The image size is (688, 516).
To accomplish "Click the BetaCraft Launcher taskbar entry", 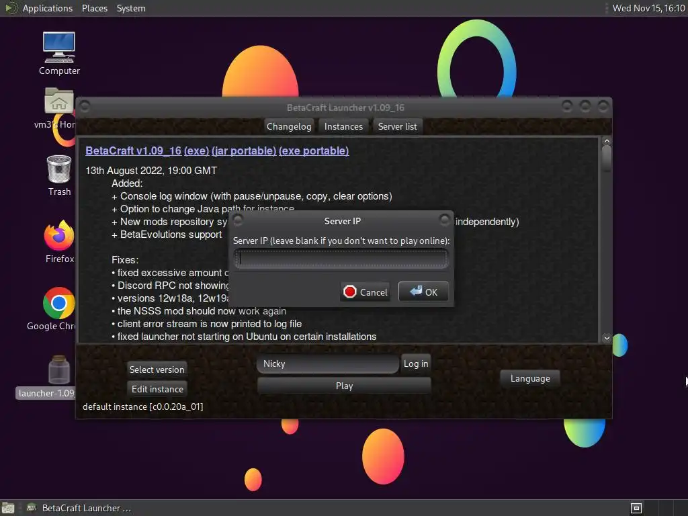I will 79,508.
